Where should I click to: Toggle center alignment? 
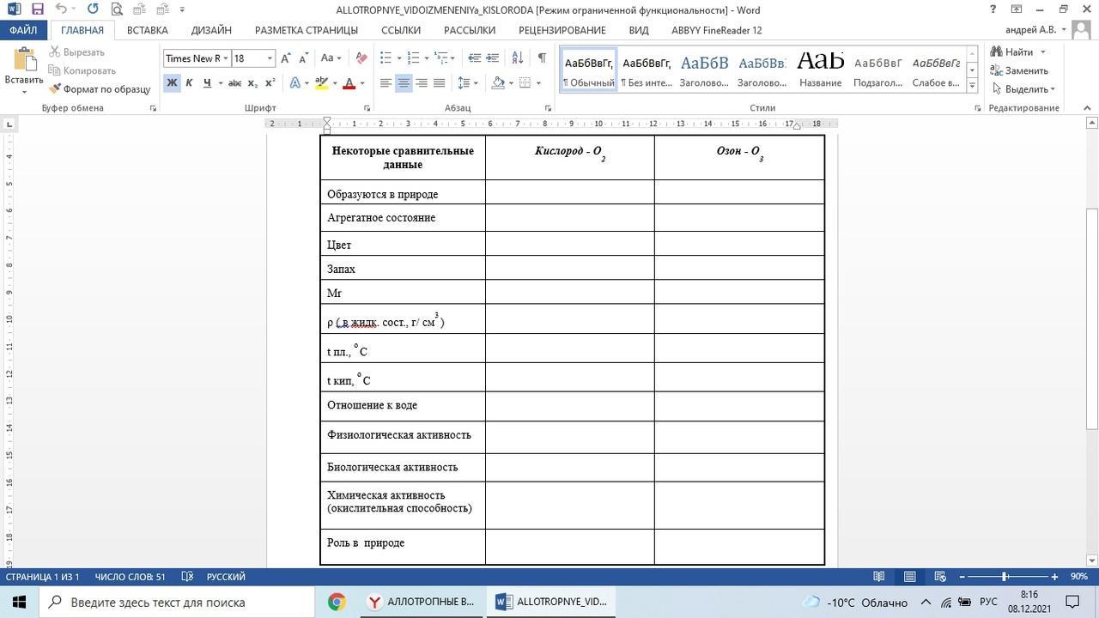click(x=404, y=83)
